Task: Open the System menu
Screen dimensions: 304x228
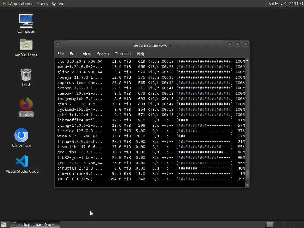Action: click(58, 4)
